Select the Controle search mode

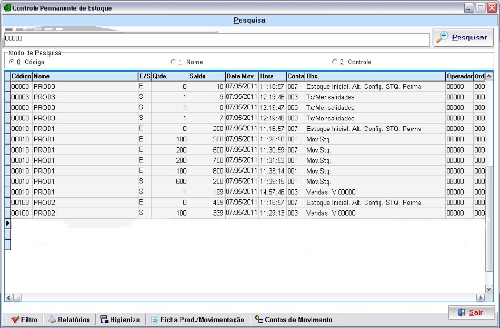pos(334,62)
